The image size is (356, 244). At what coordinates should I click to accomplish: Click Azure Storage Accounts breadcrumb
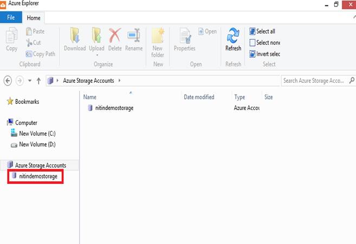88,81
